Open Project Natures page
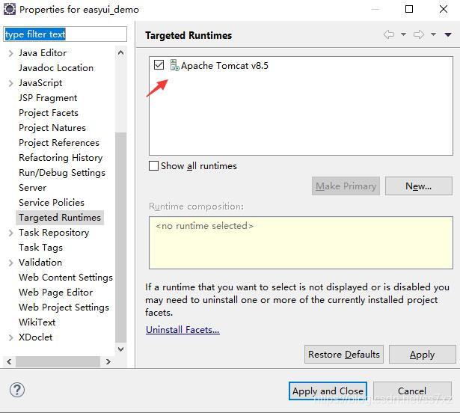Viewport: 460px width, 413px height. [x=52, y=128]
